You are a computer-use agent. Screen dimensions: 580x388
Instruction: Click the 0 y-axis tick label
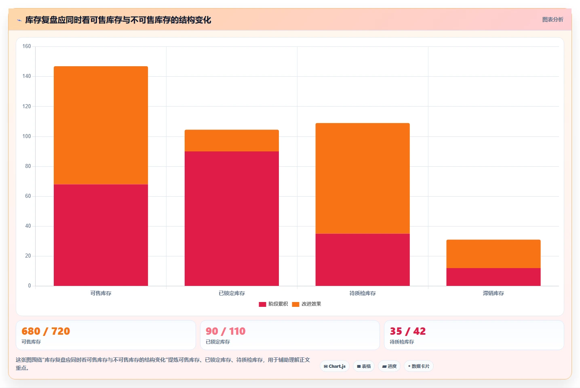pyautogui.click(x=29, y=286)
